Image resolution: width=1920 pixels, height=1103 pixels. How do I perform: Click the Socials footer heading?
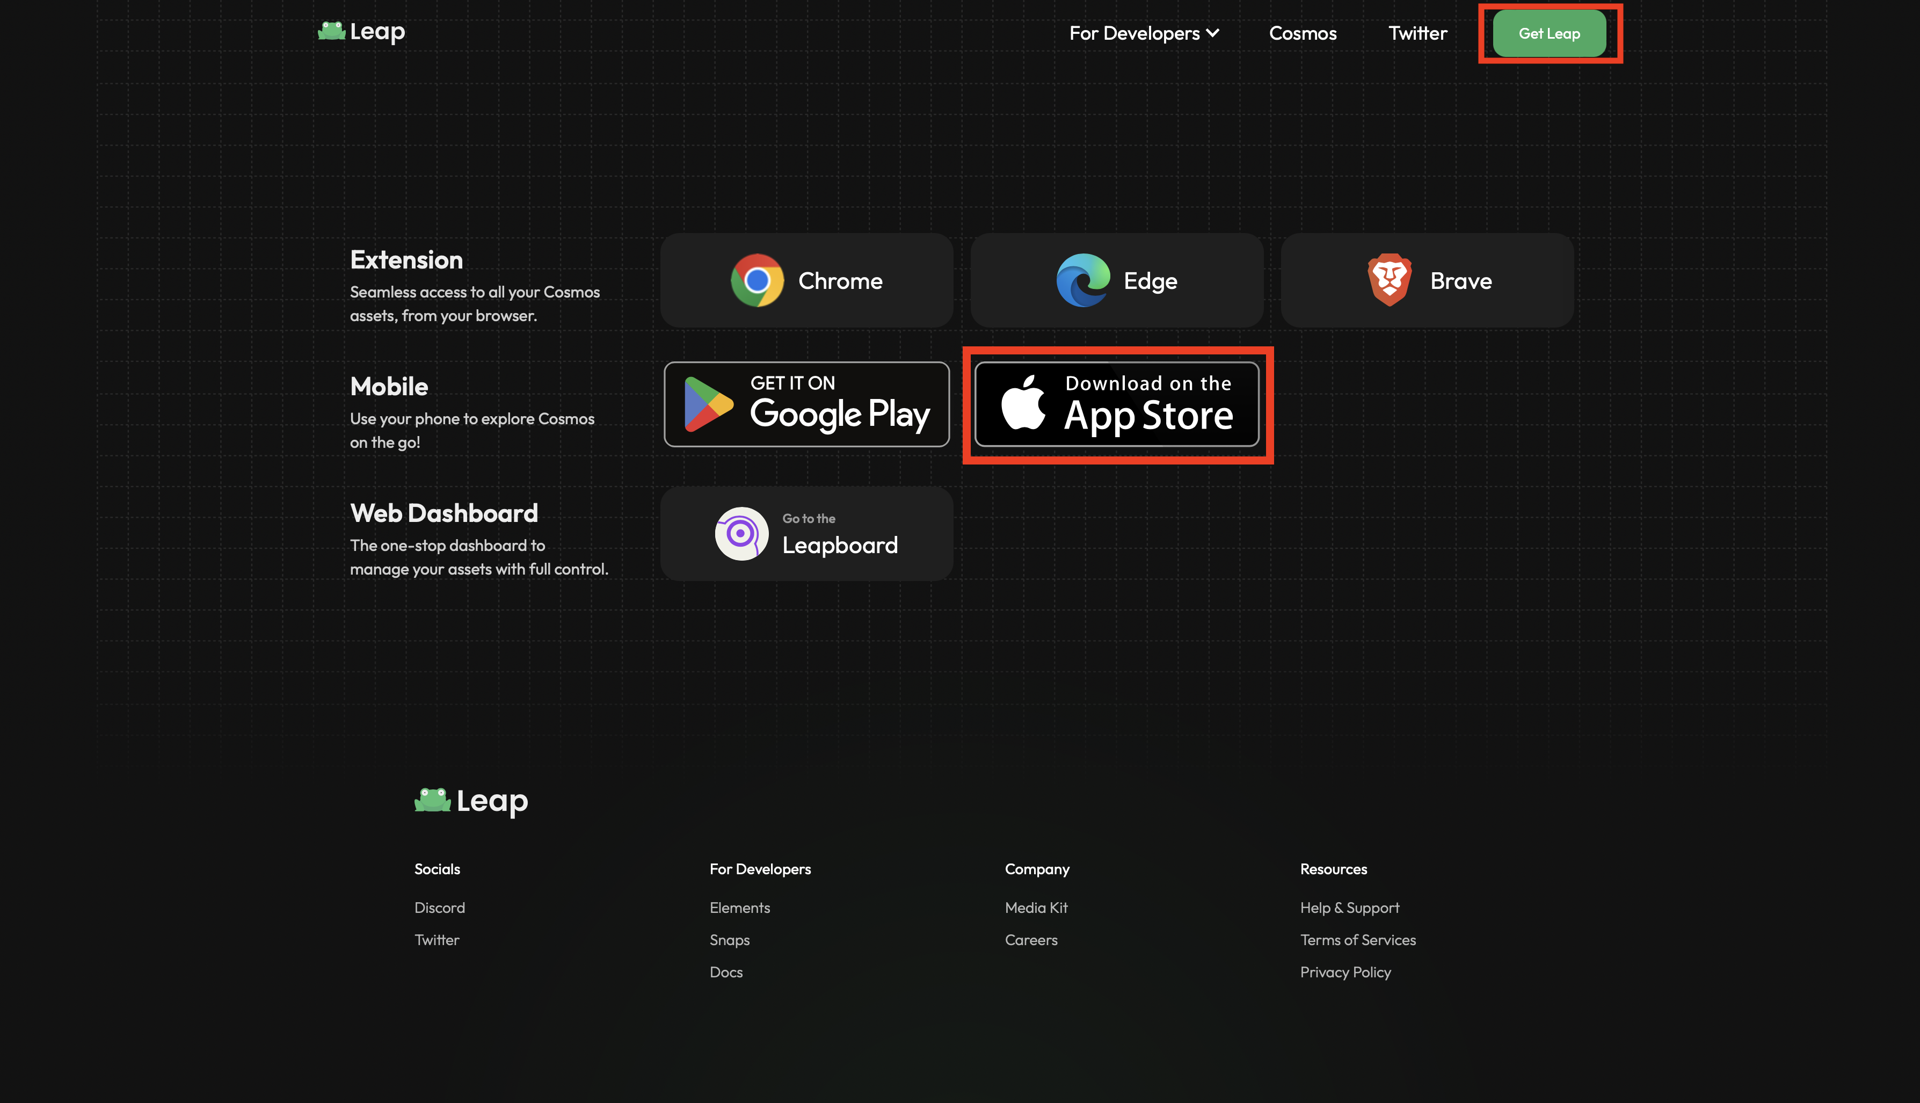[x=437, y=869]
